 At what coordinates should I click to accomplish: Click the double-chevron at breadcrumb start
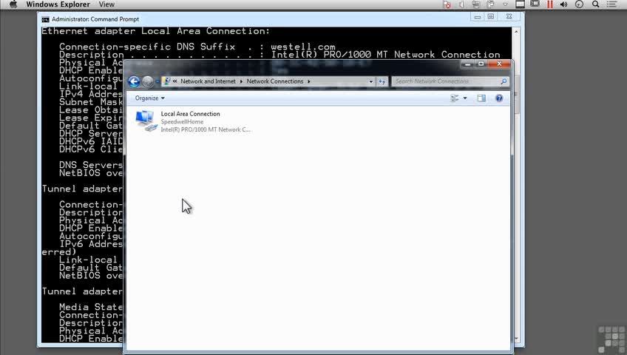tap(174, 81)
